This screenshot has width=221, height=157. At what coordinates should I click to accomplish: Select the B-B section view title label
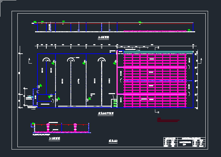click(x=55, y=138)
